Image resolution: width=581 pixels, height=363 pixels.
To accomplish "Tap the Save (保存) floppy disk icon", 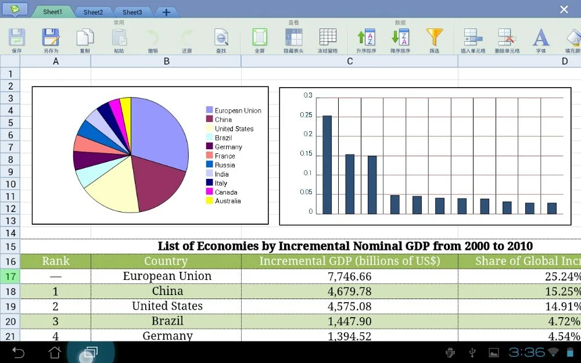I will pos(17,38).
